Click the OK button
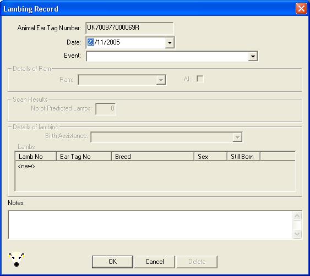Image resolution: width=310 pixels, height=276 pixels. tap(112, 262)
